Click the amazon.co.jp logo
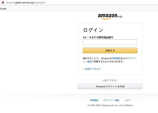The image size is (158, 113). coord(110,16)
